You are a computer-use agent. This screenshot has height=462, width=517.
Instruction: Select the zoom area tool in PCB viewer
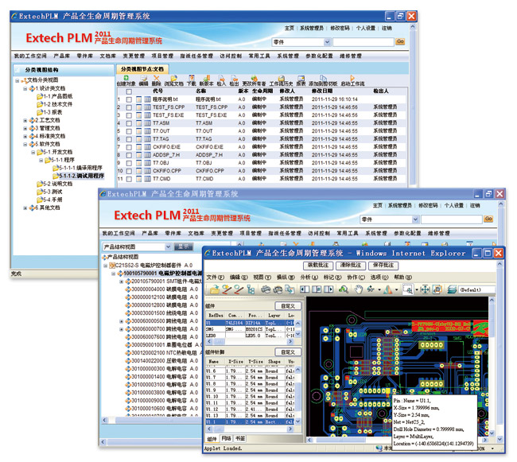(408, 289)
